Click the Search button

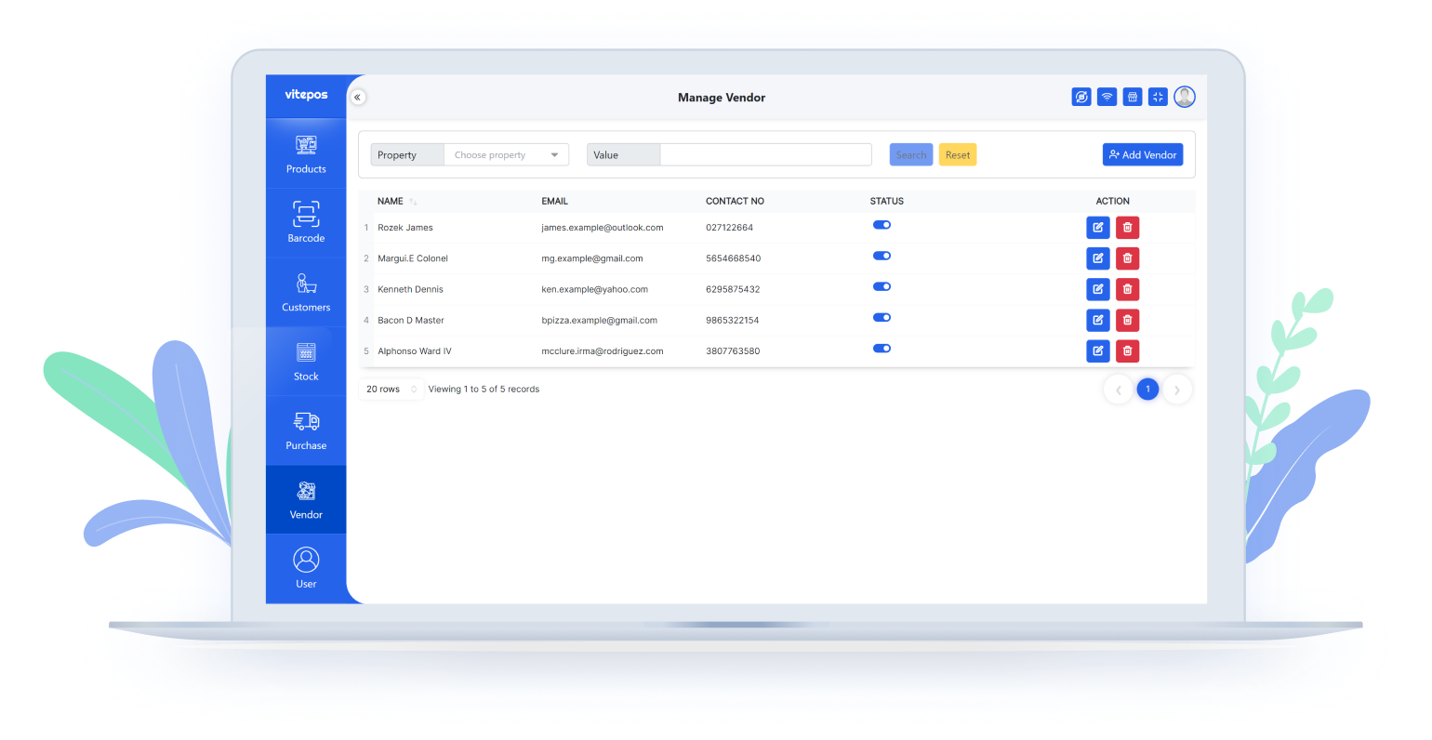[911, 155]
